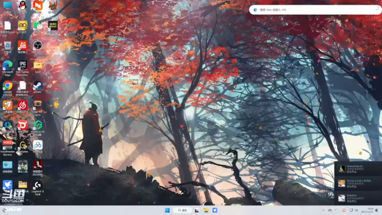This screenshot has height=215, width=382.
Task: Open the Recycle Bin
Action: coord(8,47)
